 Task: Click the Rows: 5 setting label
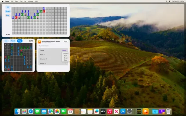pyautogui.click(x=42, y=55)
